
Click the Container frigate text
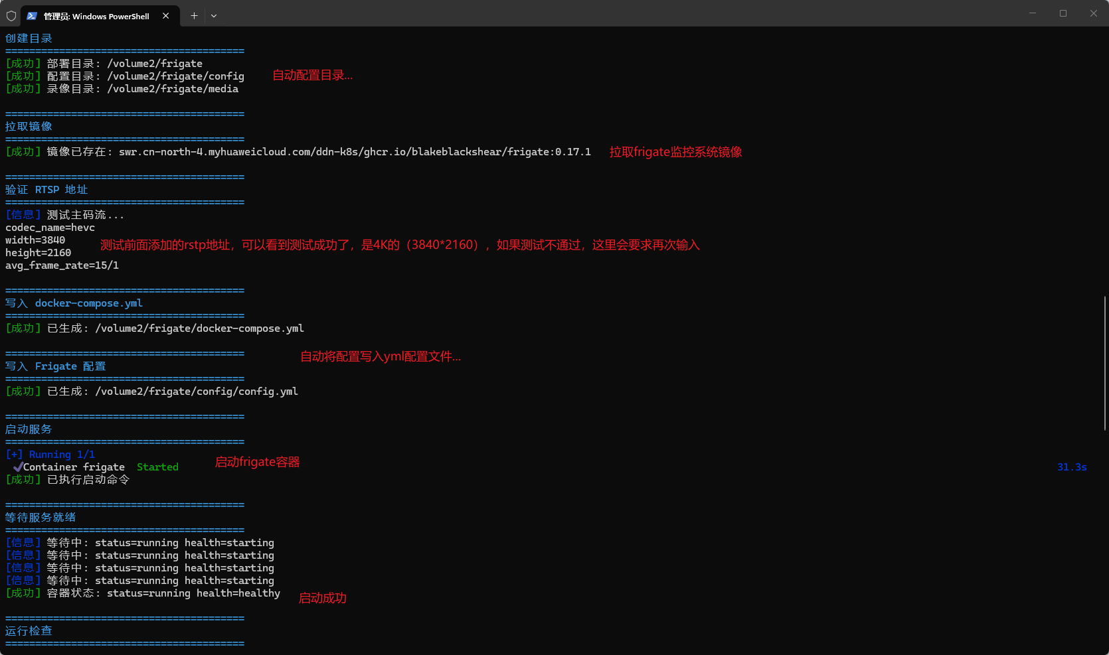tap(74, 467)
